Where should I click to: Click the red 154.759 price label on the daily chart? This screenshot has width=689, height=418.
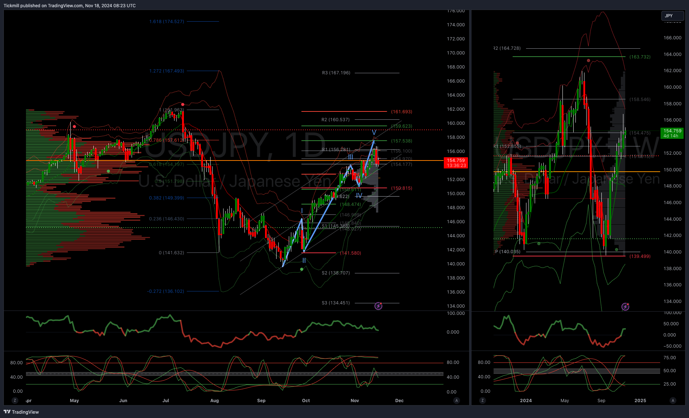pyautogui.click(x=456, y=163)
